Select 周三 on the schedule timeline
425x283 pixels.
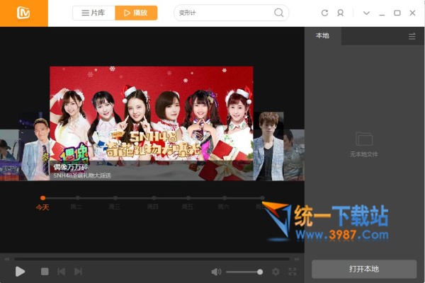click(114, 207)
